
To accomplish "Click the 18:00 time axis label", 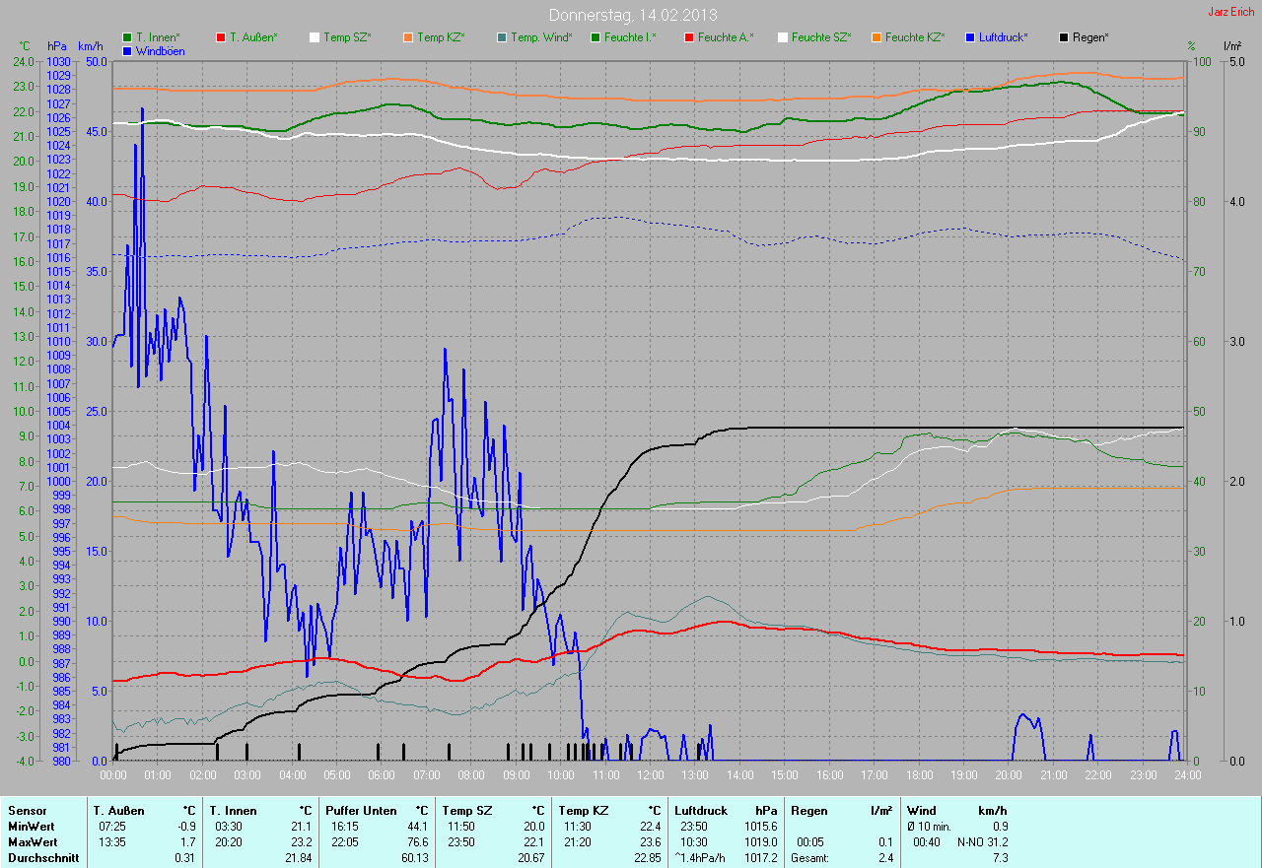I will [919, 775].
